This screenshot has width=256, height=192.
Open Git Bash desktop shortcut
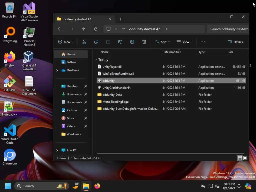(10, 83)
